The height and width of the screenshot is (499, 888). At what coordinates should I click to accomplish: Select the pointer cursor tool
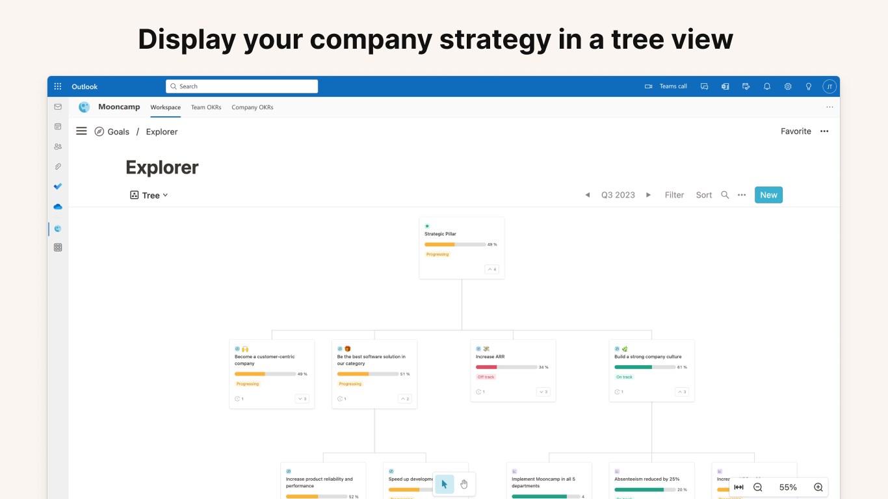click(x=445, y=484)
